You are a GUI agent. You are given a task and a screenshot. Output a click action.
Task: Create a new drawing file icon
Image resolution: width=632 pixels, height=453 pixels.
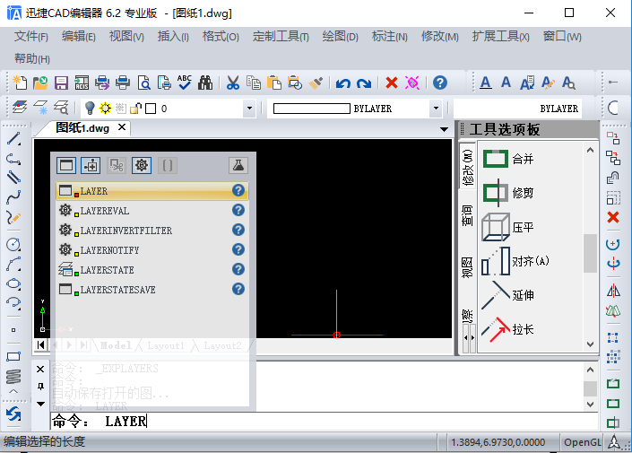[x=20, y=83]
